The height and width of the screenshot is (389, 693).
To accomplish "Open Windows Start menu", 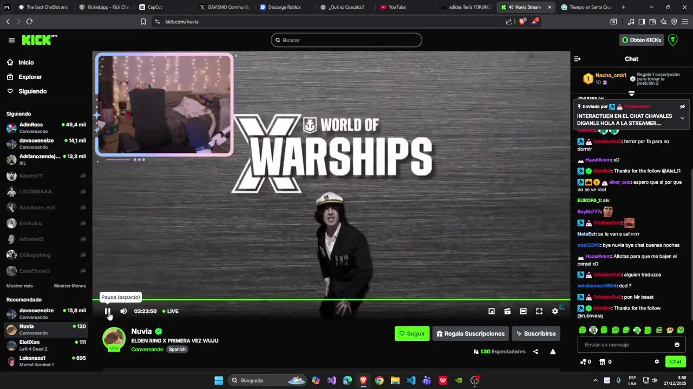I will coord(219,380).
